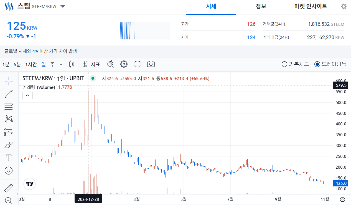Click the 125 KRW current price

[x=22, y=26]
